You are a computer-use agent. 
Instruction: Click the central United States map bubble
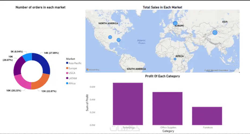coord(110,37)
